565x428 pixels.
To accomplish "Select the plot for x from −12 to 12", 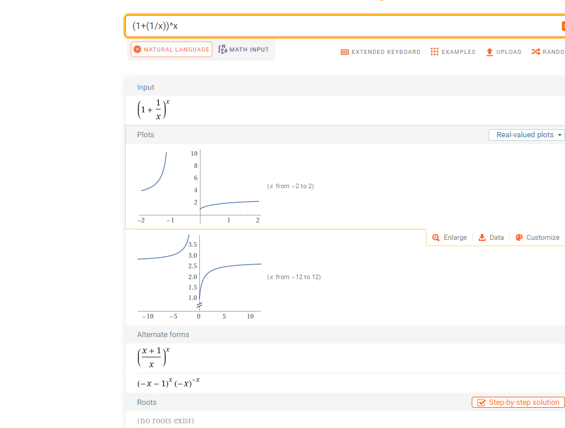I will pos(200,277).
